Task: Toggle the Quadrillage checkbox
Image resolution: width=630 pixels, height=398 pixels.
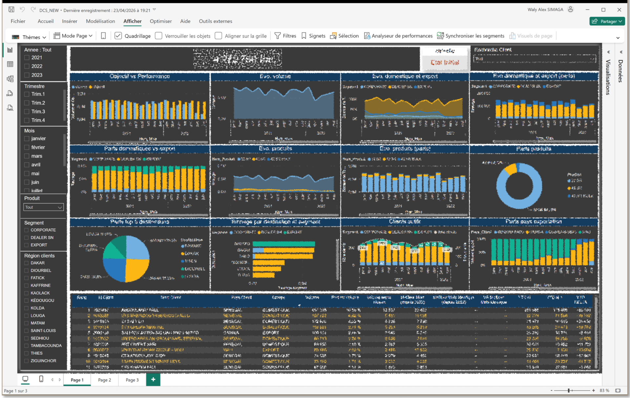Action: [118, 36]
